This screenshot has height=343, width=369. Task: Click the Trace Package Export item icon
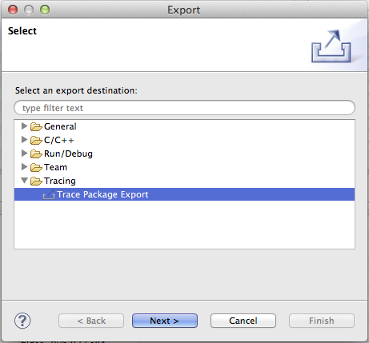[49, 194]
